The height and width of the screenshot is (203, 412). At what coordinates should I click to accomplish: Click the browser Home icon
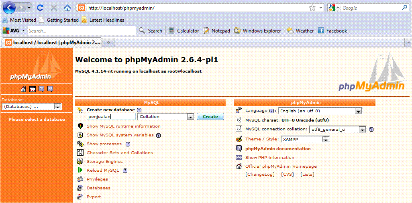click(x=67, y=8)
